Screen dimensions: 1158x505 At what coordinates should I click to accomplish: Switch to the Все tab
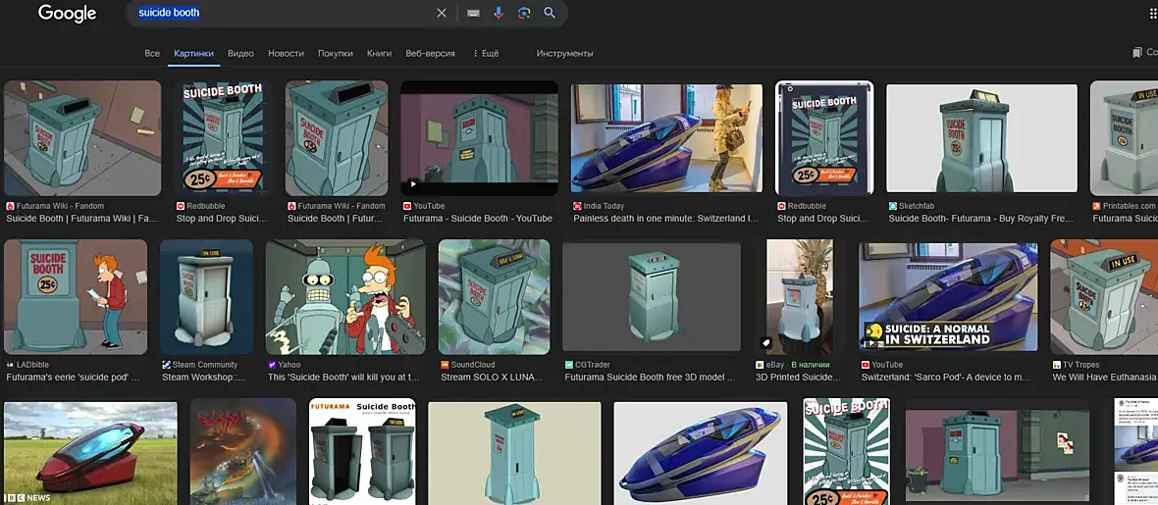click(152, 53)
